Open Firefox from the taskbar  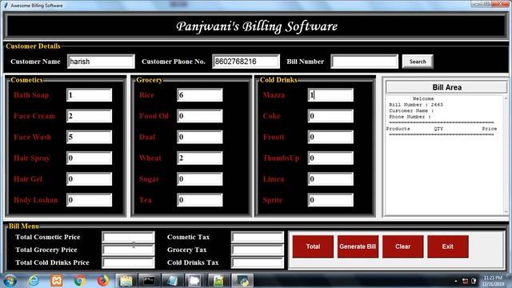pos(103,281)
